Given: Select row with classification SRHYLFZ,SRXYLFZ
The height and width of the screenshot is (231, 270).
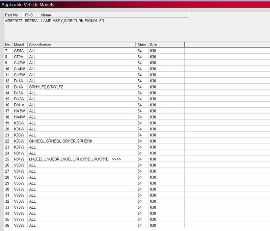Looking at the screenshot, I should click(x=46, y=87).
